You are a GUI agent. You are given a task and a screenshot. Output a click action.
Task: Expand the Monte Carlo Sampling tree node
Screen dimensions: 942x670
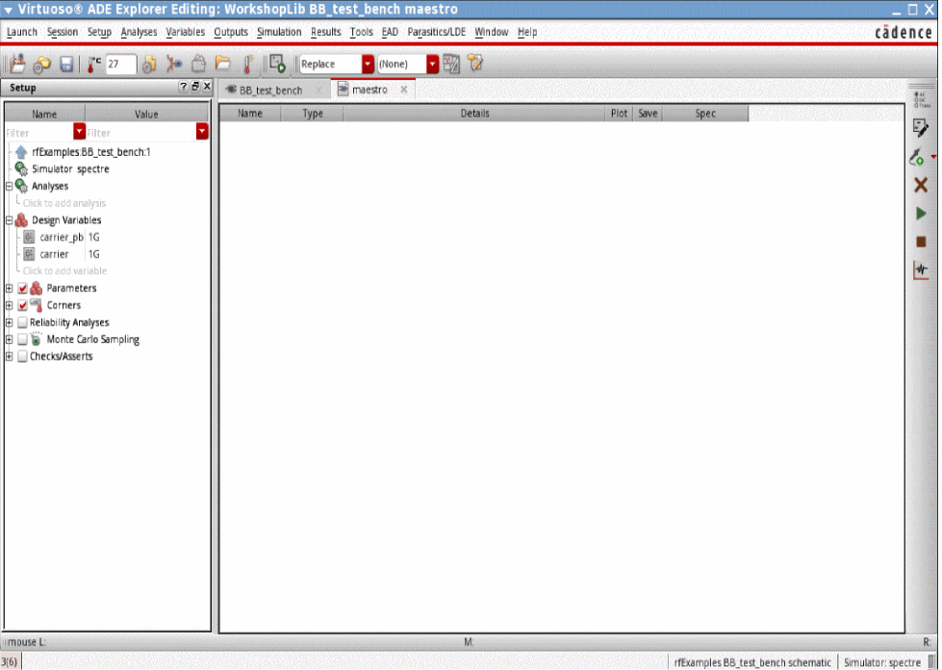9,340
